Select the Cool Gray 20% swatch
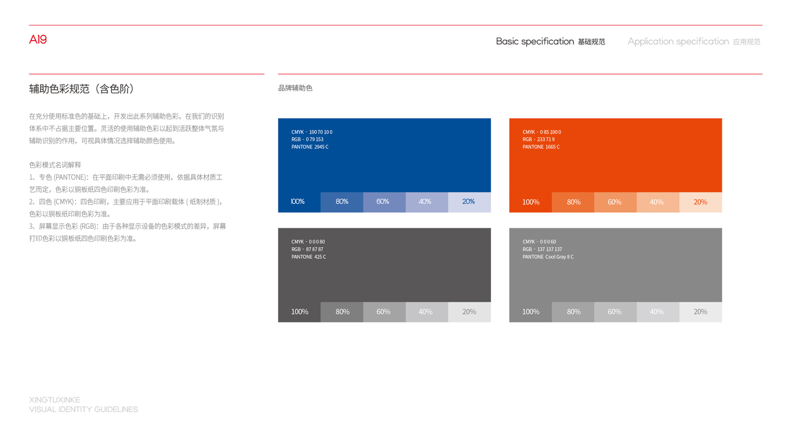This screenshot has height=445, width=792. click(x=700, y=312)
